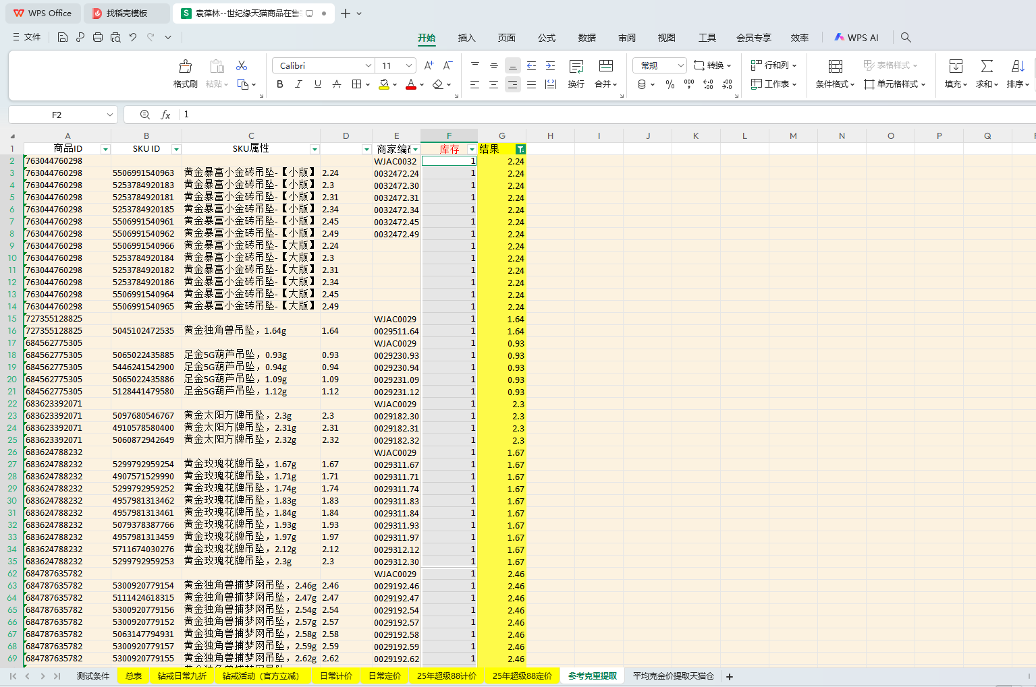Apply the yellow fill color swatch
1036x687 pixels.
coord(384,84)
